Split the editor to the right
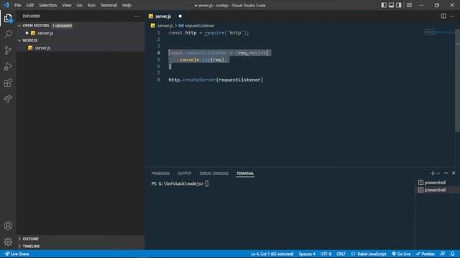This screenshot has width=460, height=258. (443, 16)
